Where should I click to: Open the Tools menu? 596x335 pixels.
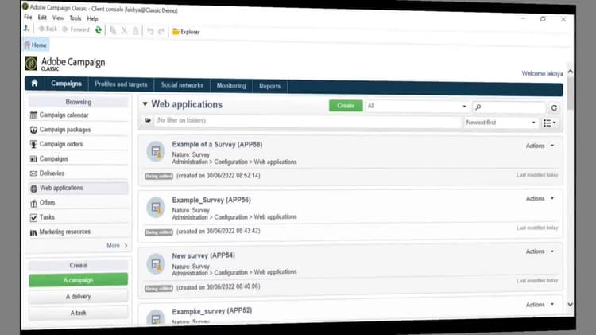click(x=75, y=18)
